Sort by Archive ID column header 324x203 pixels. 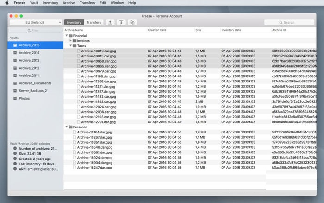(293, 30)
